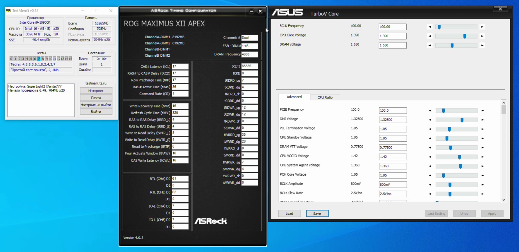Save the TurboV Core profile
This screenshot has width=519, height=252.
(x=317, y=213)
